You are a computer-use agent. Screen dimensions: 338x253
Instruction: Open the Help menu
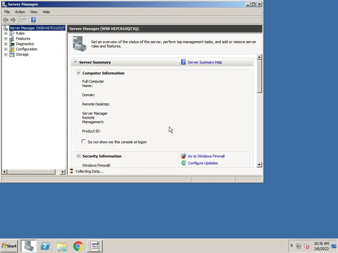[46, 12]
